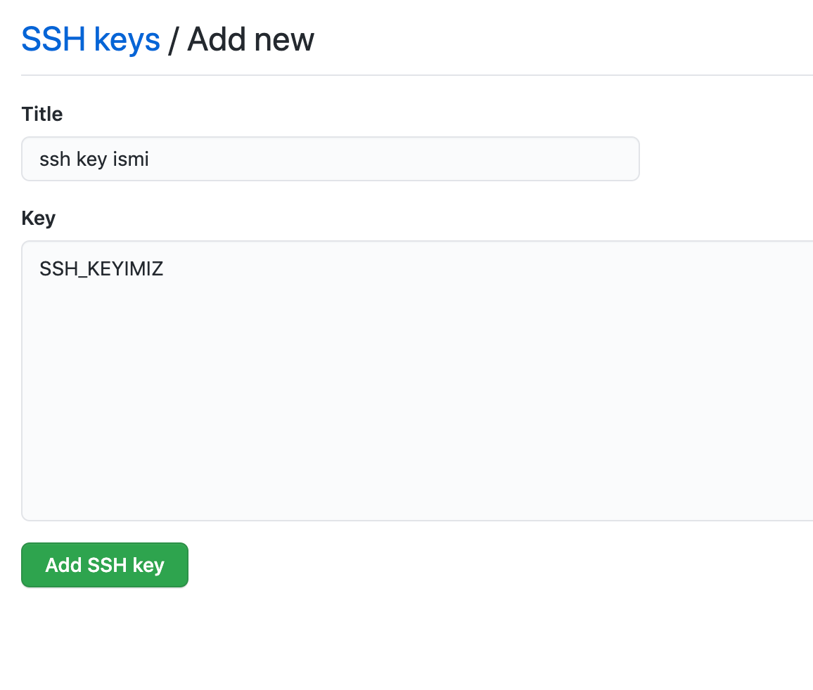This screenshot has height=690, width=813.
Task: Submit the form with green Add SSH key
Action: click(x=105, y=565)
